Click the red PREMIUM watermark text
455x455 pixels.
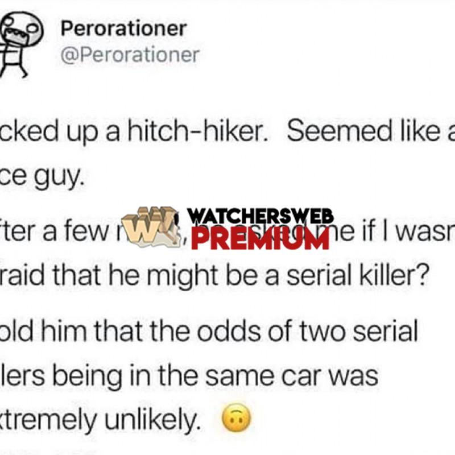tap(260, 239)
